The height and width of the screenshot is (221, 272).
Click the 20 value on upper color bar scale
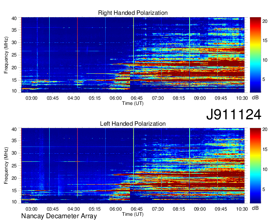click(x=265, y=21)
